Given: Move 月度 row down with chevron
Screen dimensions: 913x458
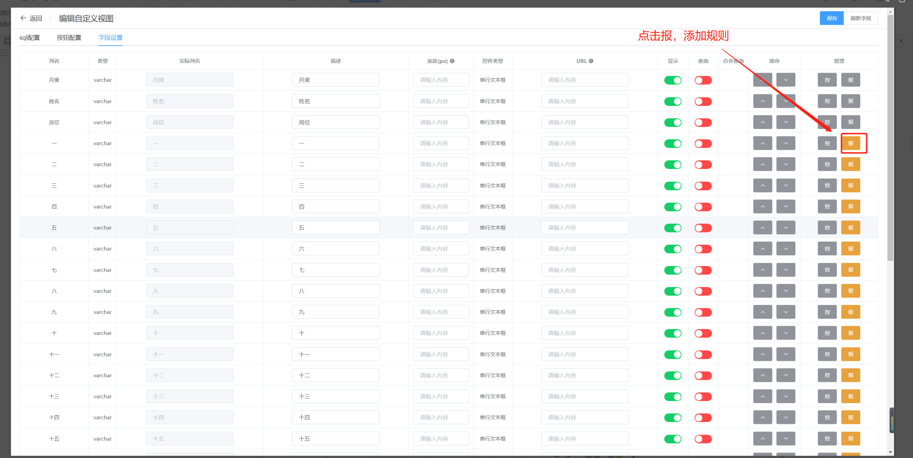Looking at the screenshot, I should coord(786,80).
